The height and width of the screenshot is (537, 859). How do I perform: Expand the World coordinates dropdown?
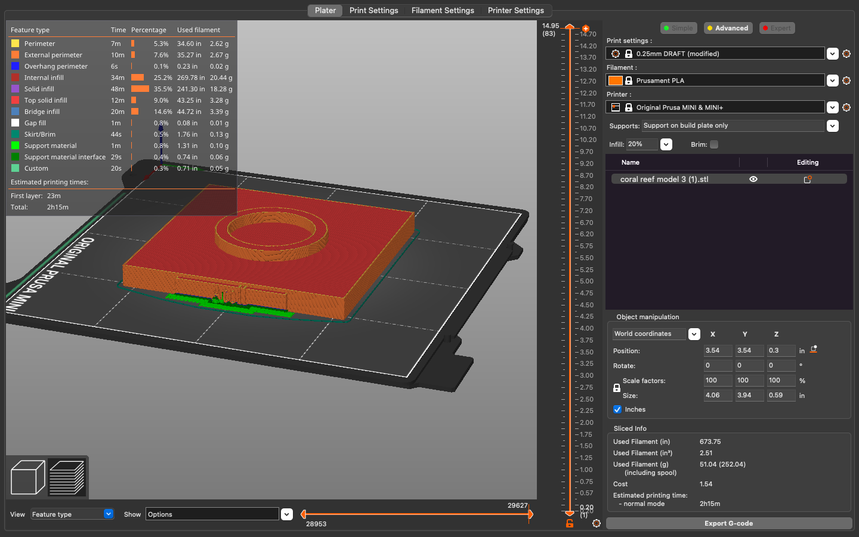(694, 334)
